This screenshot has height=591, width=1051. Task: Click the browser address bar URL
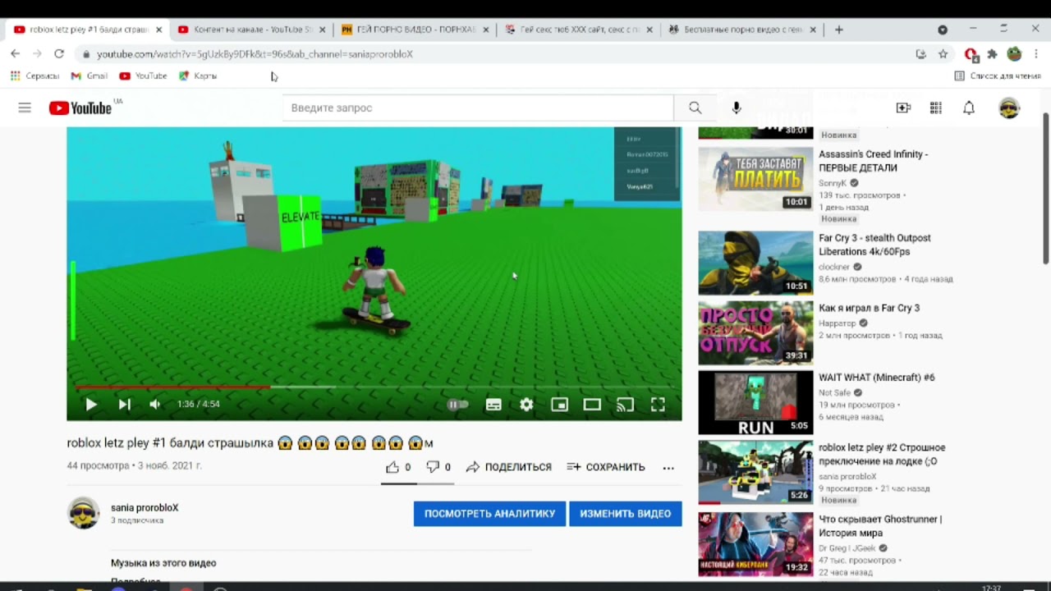pyautogui.click(x=255, y=54)
